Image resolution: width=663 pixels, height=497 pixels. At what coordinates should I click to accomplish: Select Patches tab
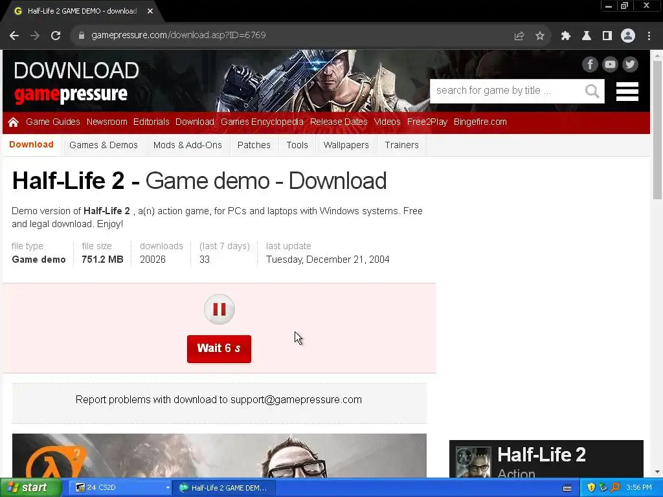coord(254,145)
